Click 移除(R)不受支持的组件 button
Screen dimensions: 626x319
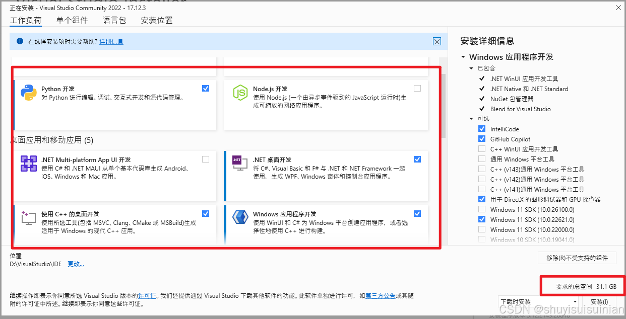577,258
